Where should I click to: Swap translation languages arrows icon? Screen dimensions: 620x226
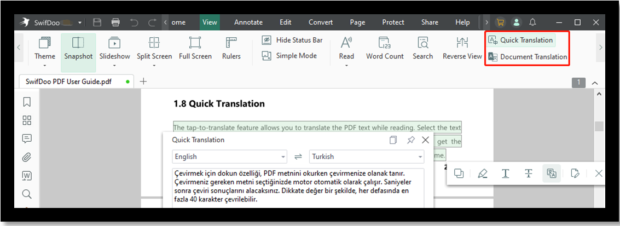[x=298, y=157]
